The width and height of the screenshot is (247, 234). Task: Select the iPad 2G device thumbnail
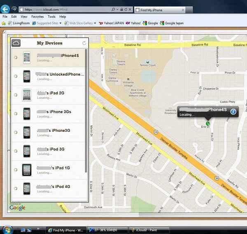(x=27, y=95)
